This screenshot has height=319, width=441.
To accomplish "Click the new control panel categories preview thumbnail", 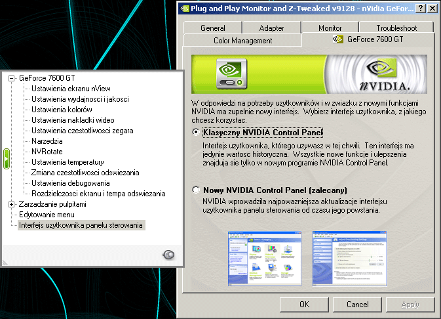I will [x=265, y=259].
